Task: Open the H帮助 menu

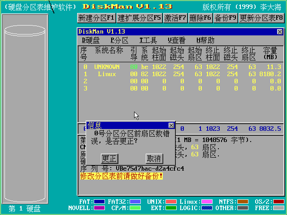Action: 205,40
